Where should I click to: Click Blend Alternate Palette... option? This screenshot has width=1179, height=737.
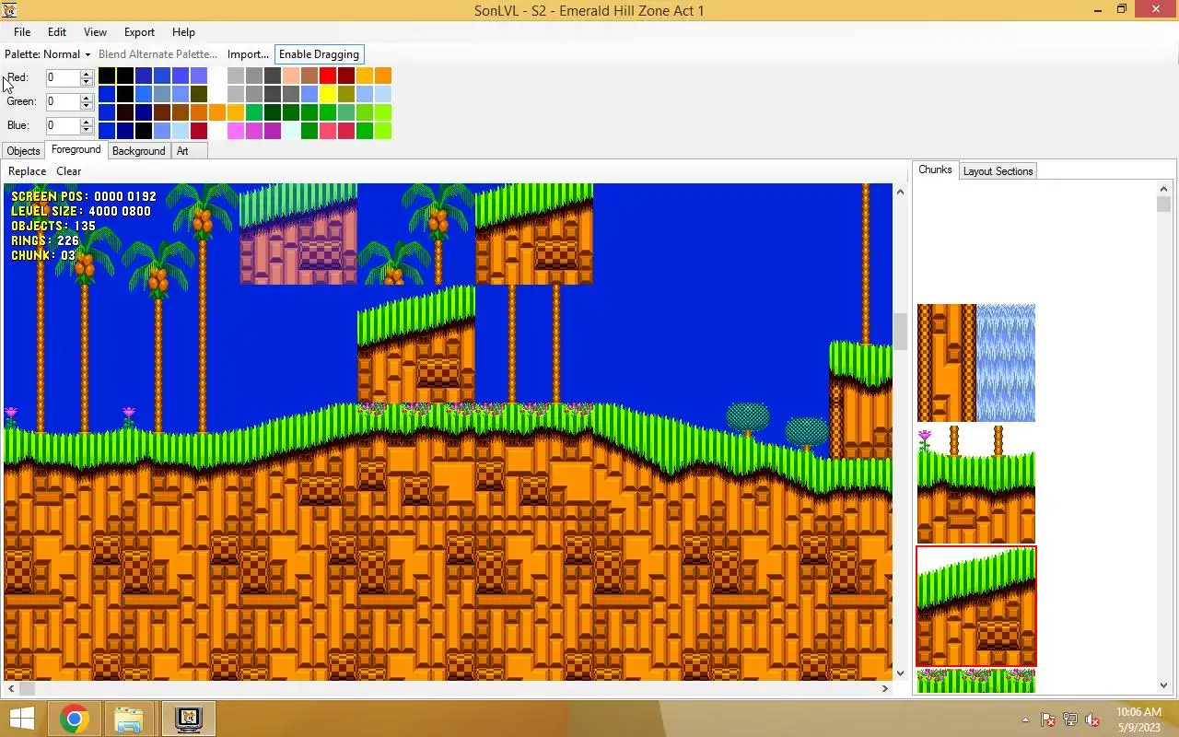click(158, 54)
